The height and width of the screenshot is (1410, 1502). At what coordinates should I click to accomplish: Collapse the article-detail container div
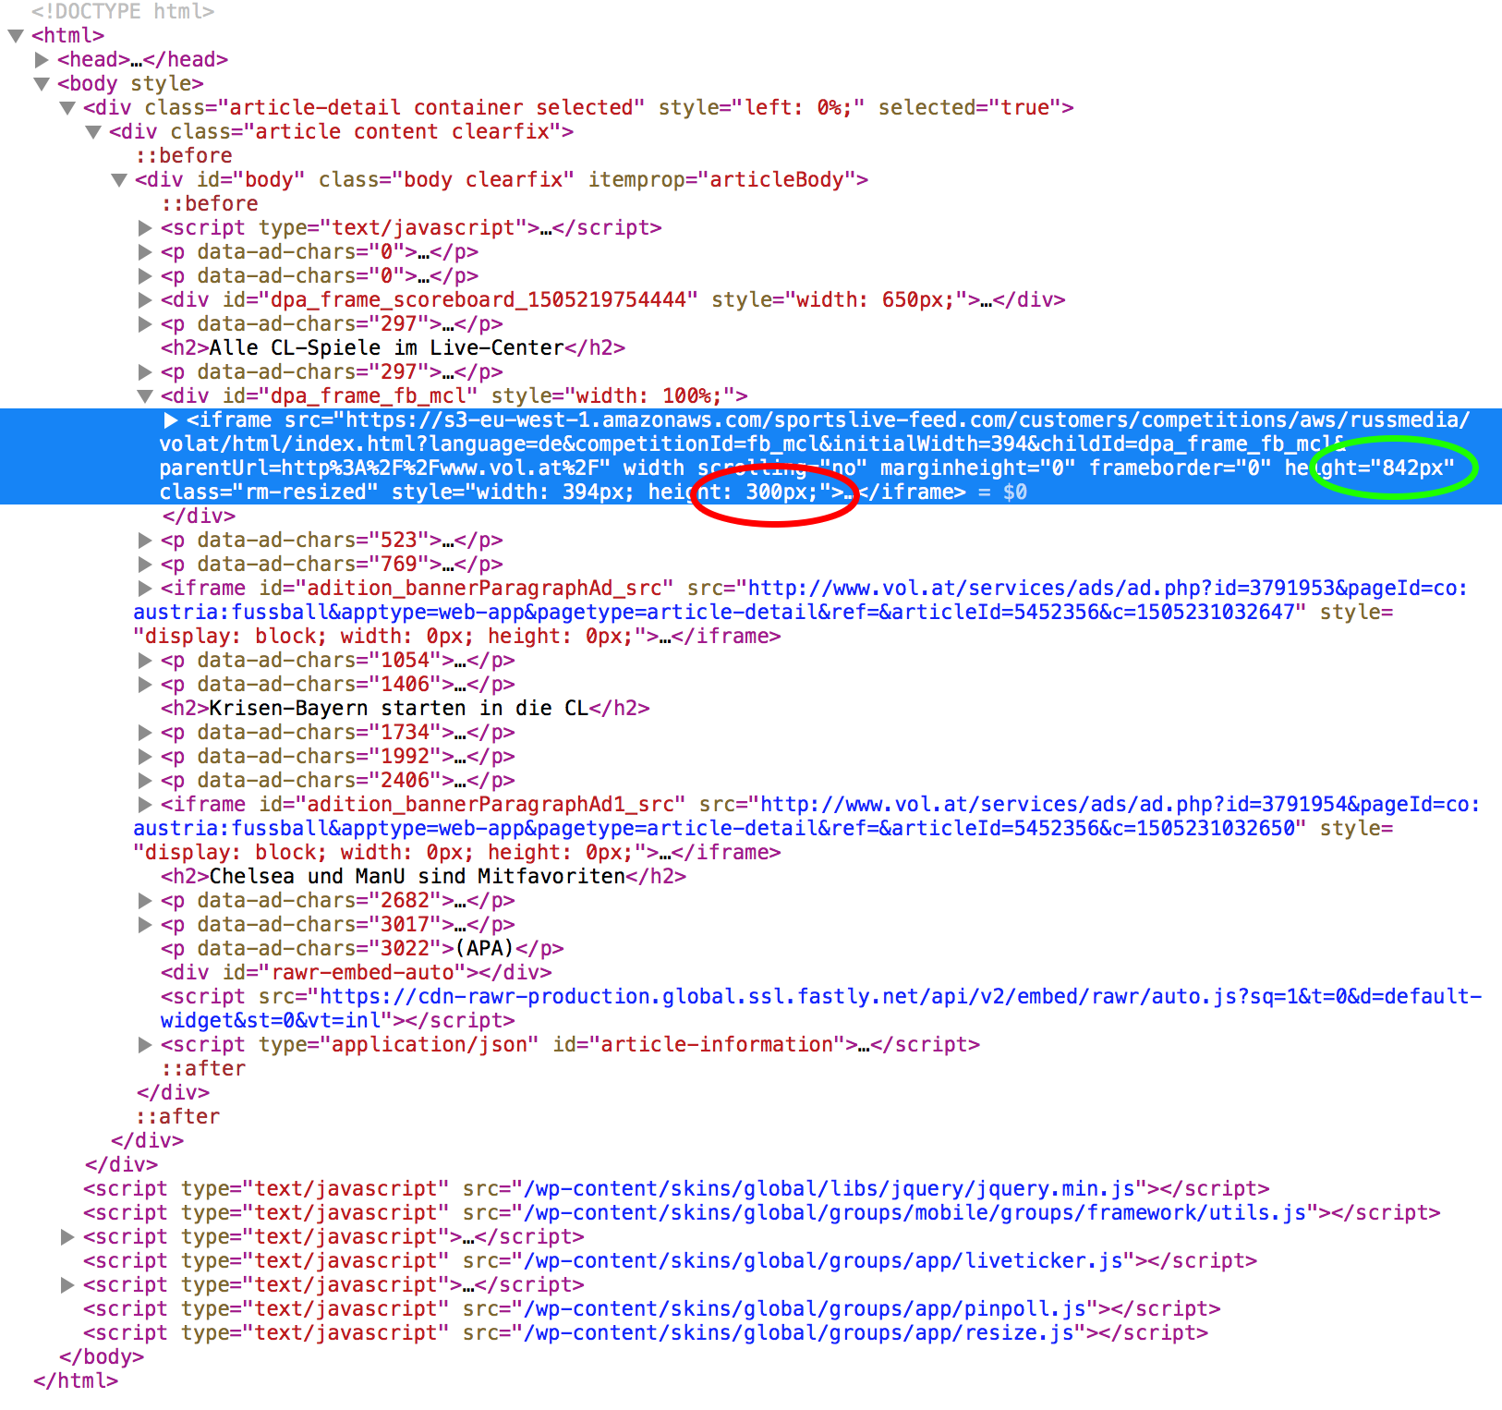[67, 108]
